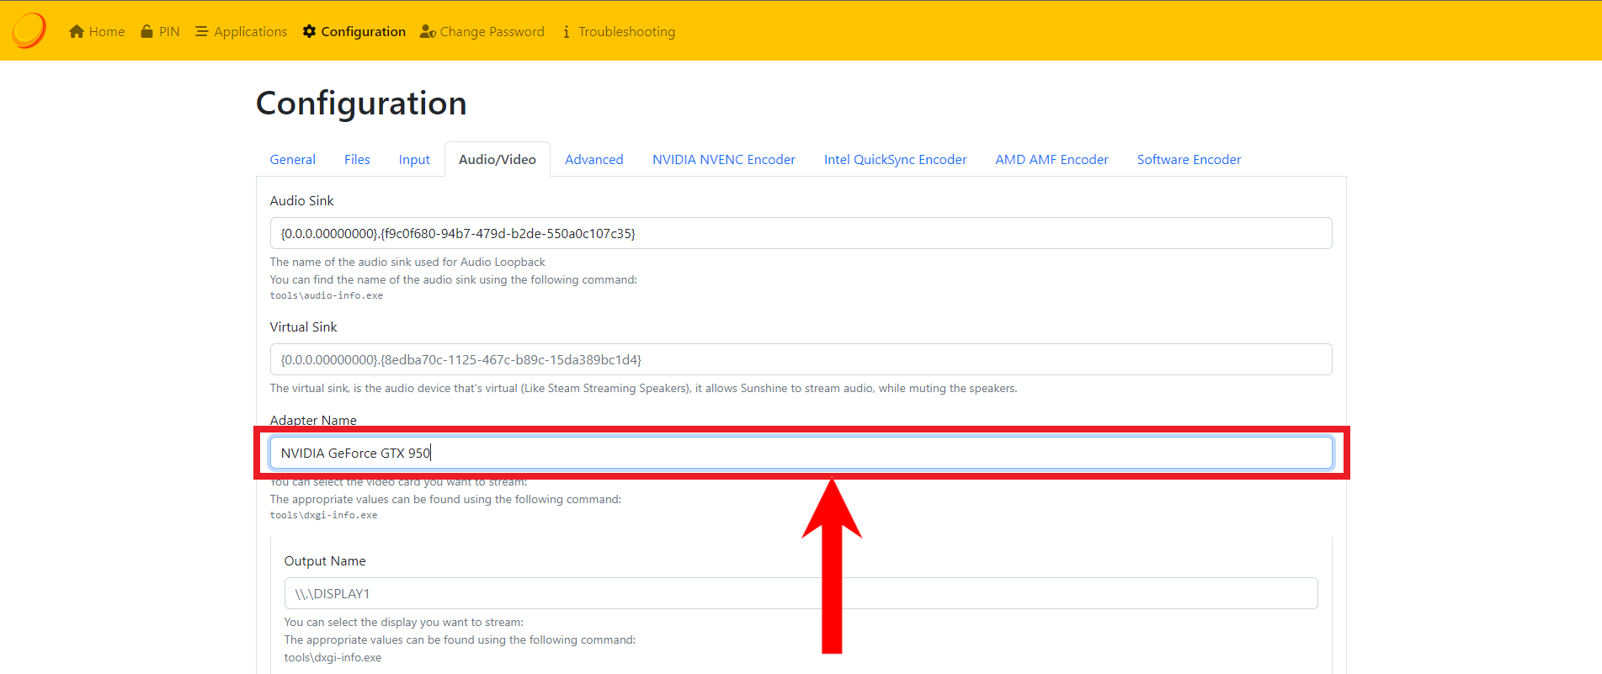Open the NVIDIA NVENC Encoder tab
This screenshot has width=1602, height=674.
tap(723, 160)
